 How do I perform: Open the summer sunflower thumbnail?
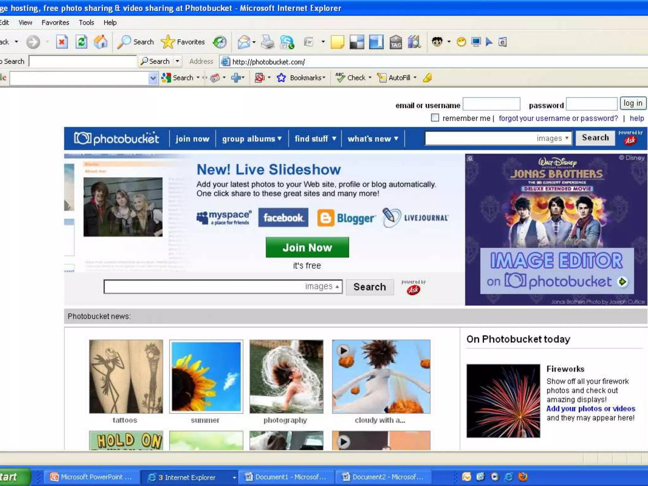206,377
